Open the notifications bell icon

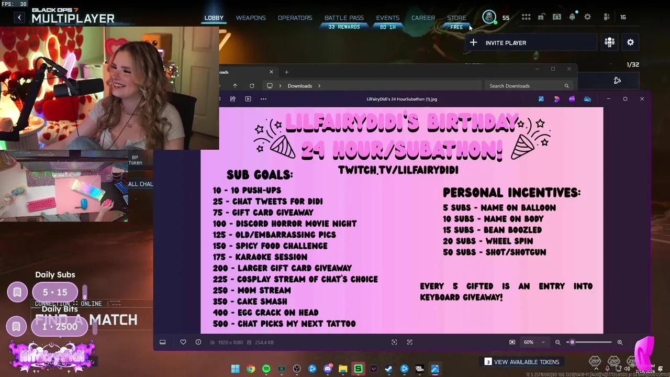pos(572,17)
